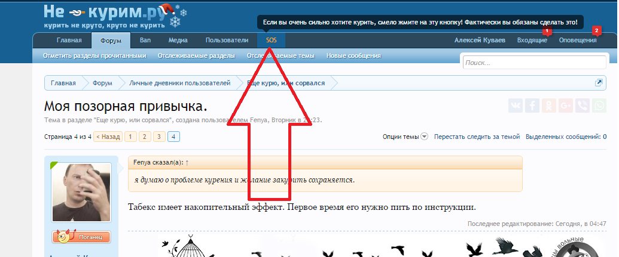This screenshot has height=257, width=619.
Task: Go to page 3 of thread
Action: pos(159,137)
